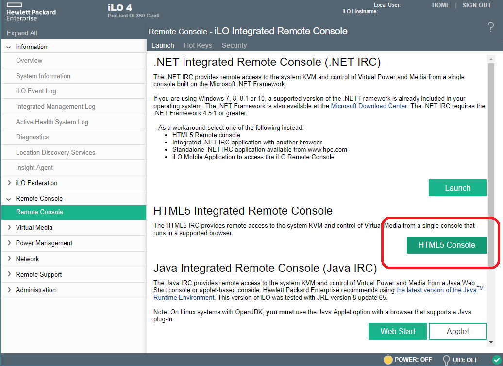Select the highlighted Remote Console item
503x366 pixels.
[74, 212]
